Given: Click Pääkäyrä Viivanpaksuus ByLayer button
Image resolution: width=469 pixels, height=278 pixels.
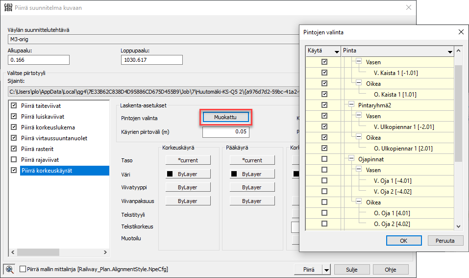Looking at the screenshot, I should coord(252,201).
